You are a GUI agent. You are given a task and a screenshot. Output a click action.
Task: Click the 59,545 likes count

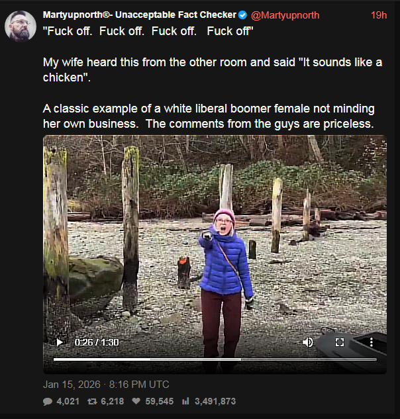[160, 401]
